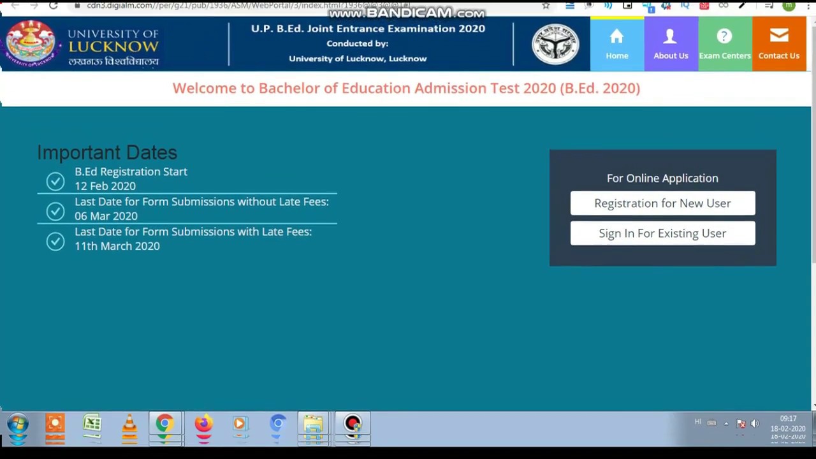This screenshot has height=459, width=816.
Task: Click the Exam Centers question mark icon
Action: coord(724,36)
